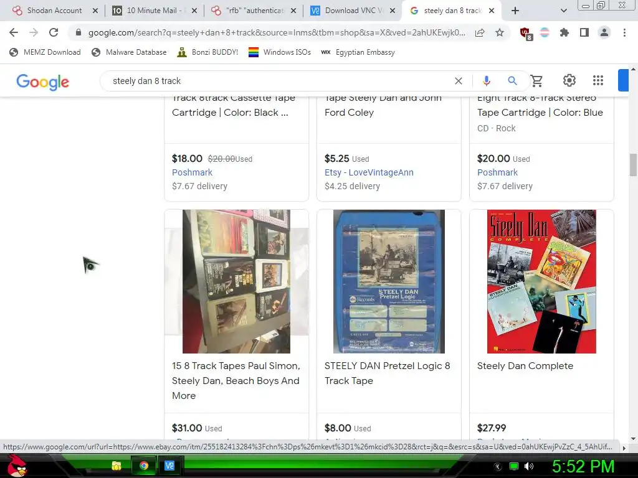The image size is (638, 478).
Task: Open the uBlock Origin extension icon
Action: pos(525,34)
